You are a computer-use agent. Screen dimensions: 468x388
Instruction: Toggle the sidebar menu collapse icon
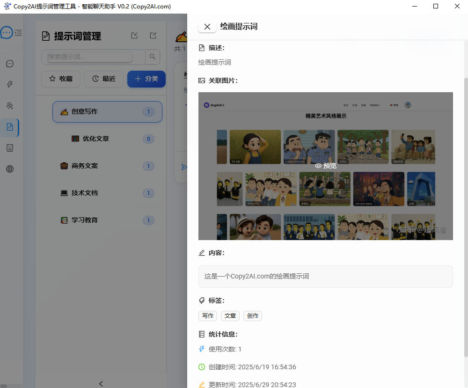pos(18,33)
